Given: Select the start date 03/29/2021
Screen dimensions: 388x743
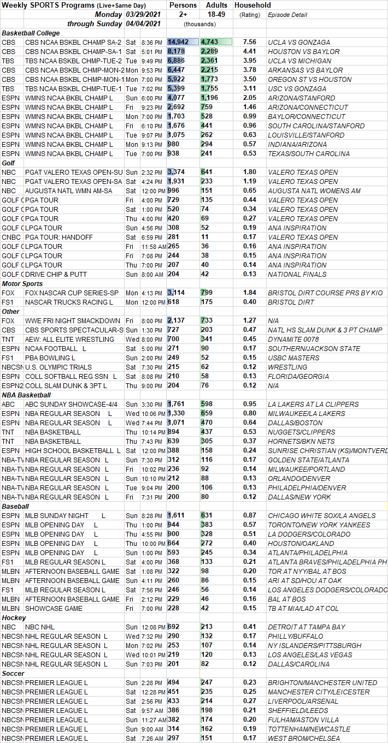Looking at the screenshot, I should (x=144, y=14).
